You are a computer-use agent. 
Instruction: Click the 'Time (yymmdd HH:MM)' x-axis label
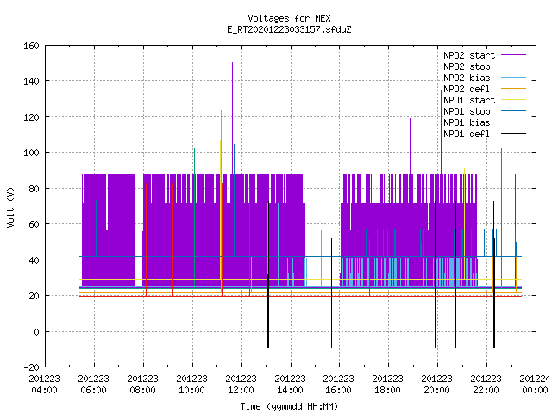tap(289, 406)
